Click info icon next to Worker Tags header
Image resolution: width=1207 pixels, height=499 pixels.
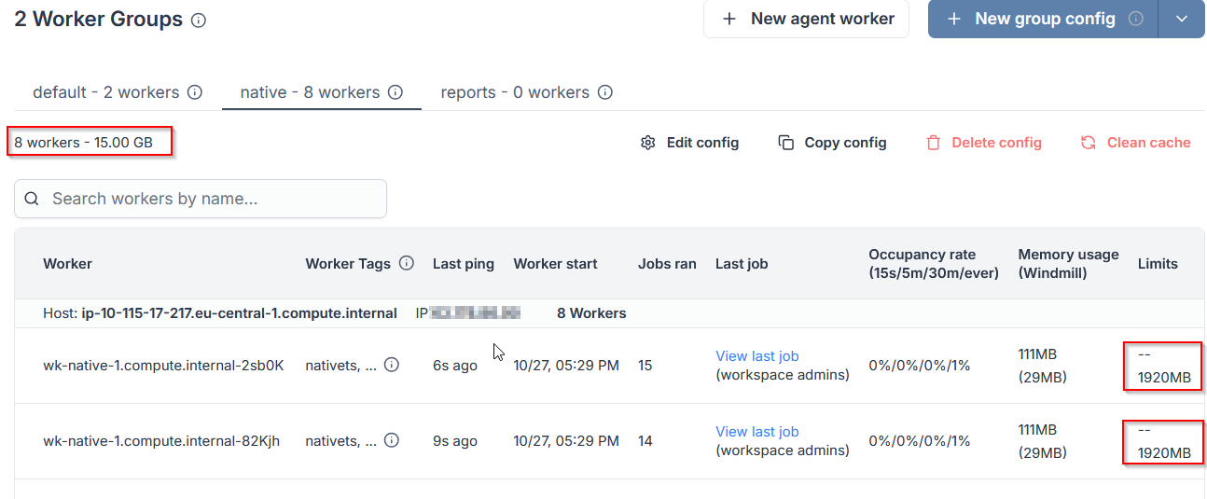(x=407, y=264)
